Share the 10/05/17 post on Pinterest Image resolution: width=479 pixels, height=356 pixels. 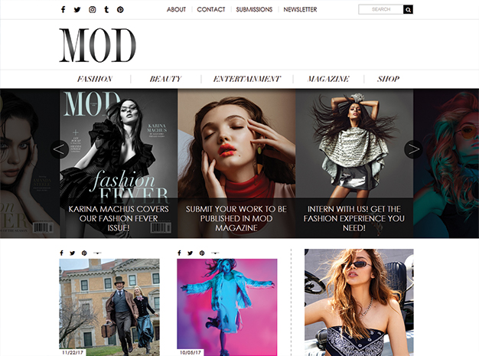click(x=202, y=253)
